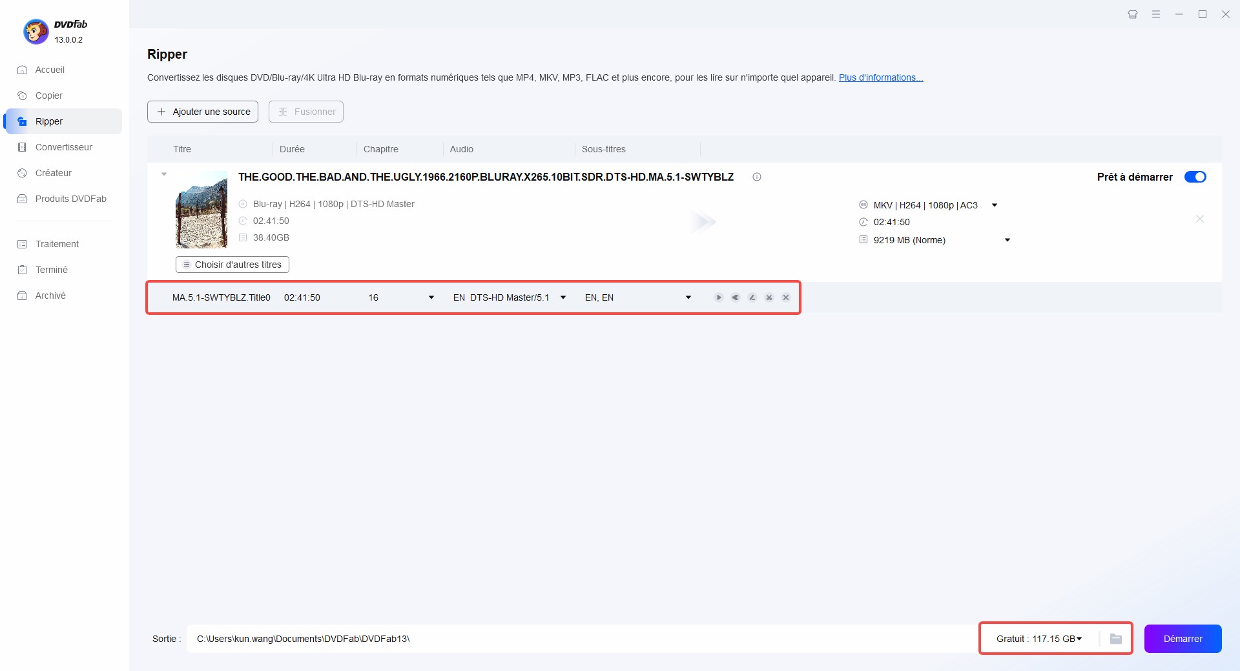This screenshot has width=1240, height=671.
Task: Click the Audio column header
Action: pyautogui.click(x=462, y=149)
